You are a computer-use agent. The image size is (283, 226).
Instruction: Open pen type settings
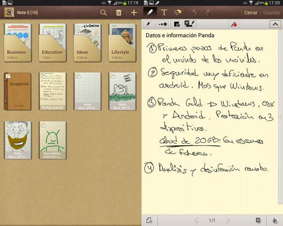tap(149, 24)
